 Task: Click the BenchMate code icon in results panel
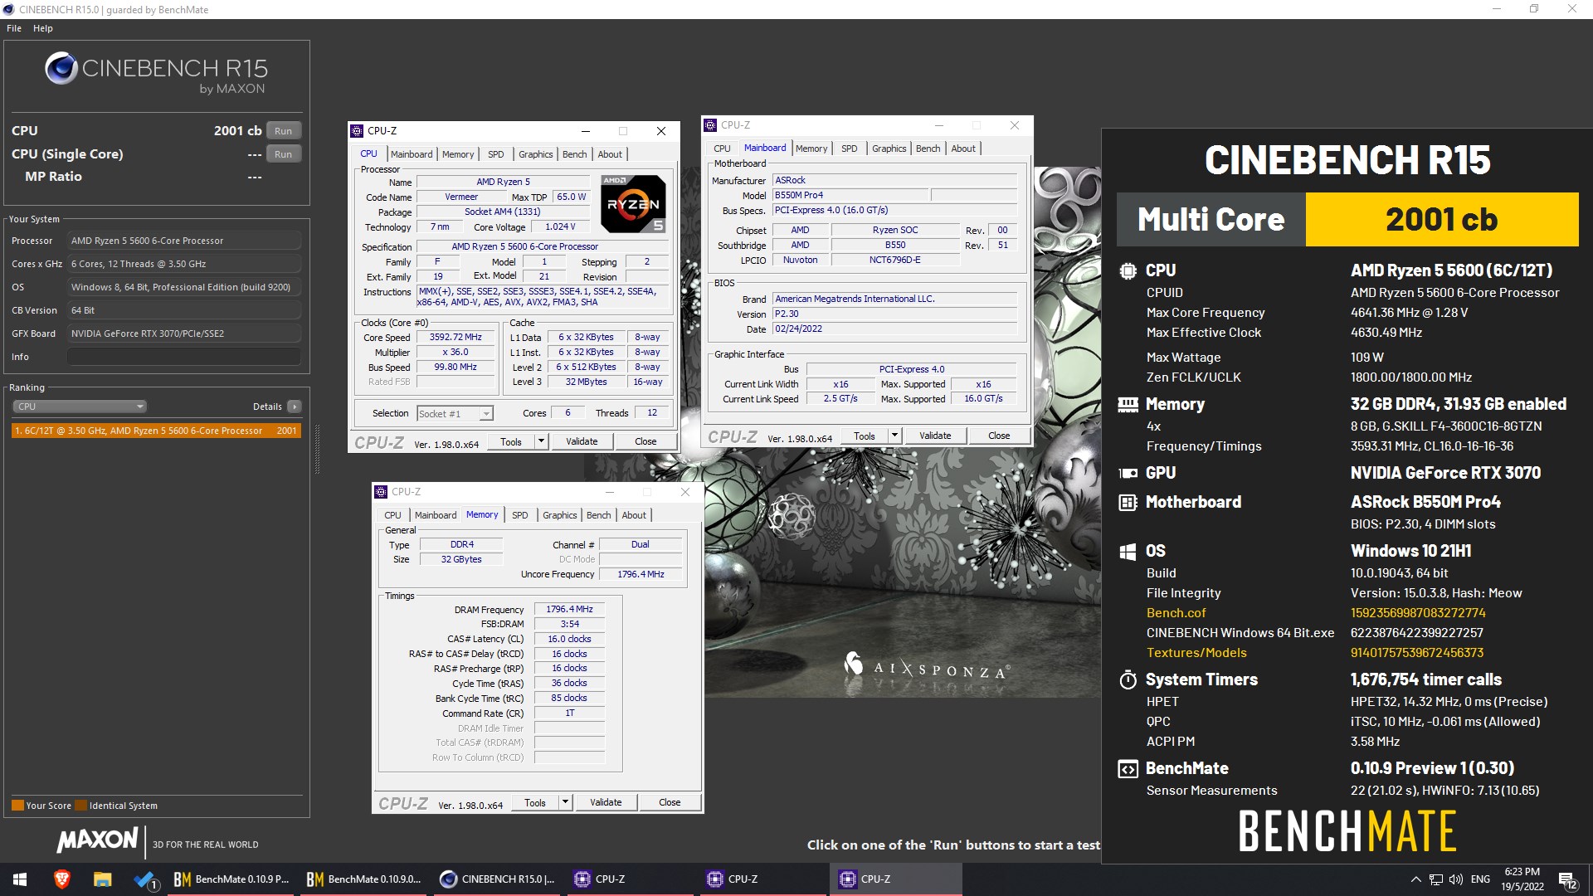coord(1128,769)
